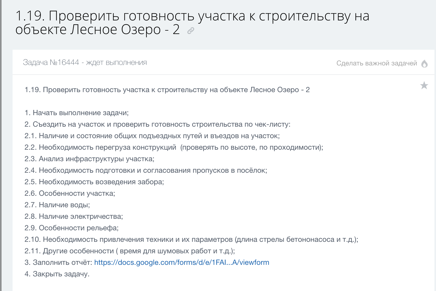Click item '2.5. Необходимость возведения забора'

coord(94,182)
